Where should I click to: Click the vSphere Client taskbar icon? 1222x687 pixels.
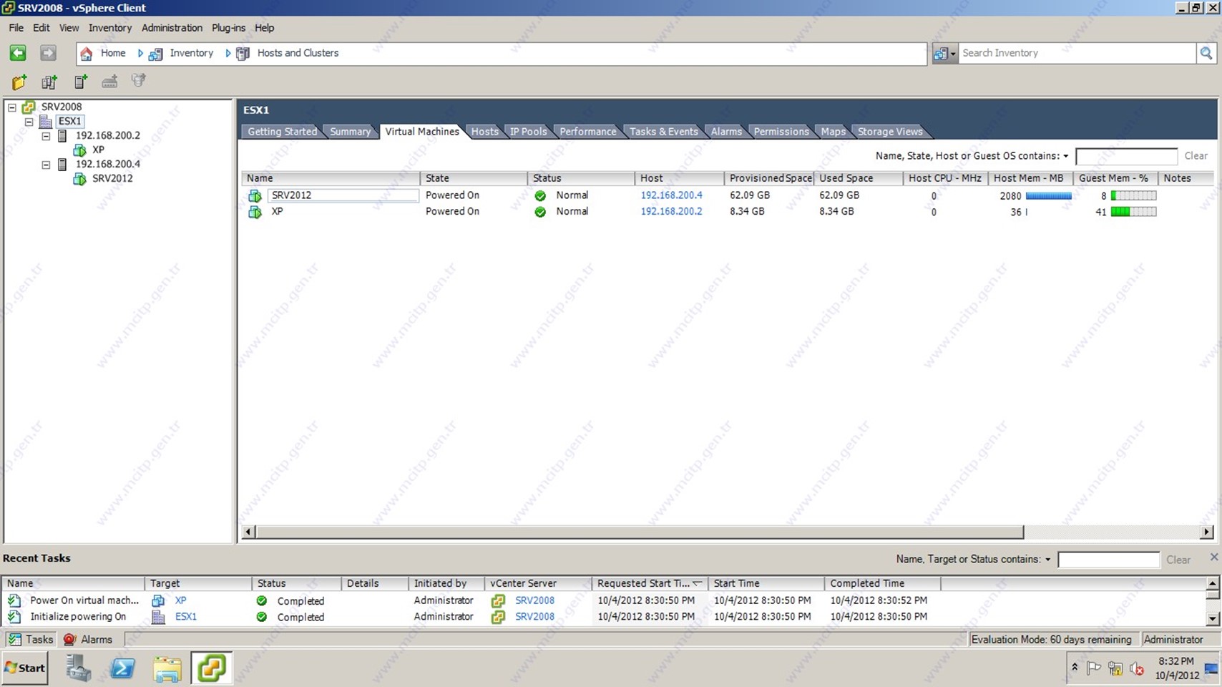pos(212,668)
